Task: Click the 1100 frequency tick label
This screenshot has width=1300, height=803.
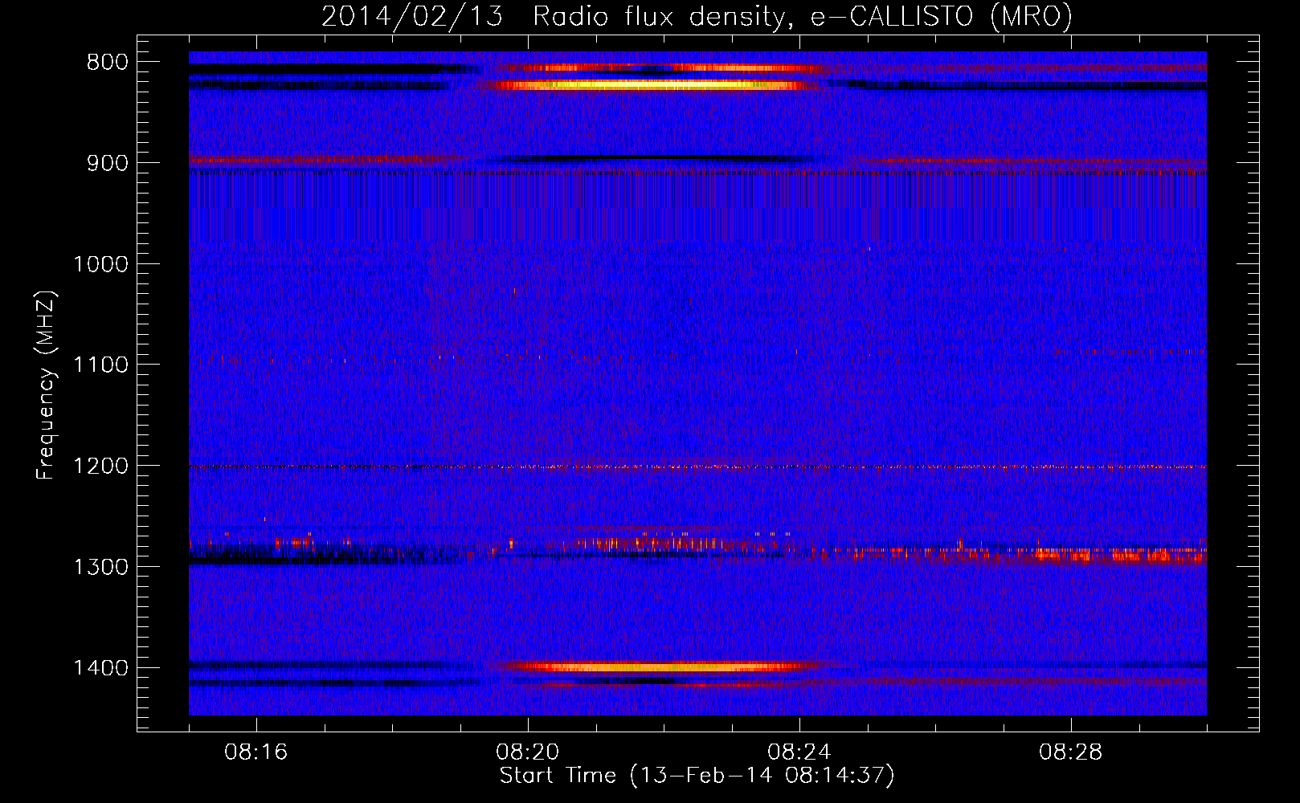Action: [100, 365]
